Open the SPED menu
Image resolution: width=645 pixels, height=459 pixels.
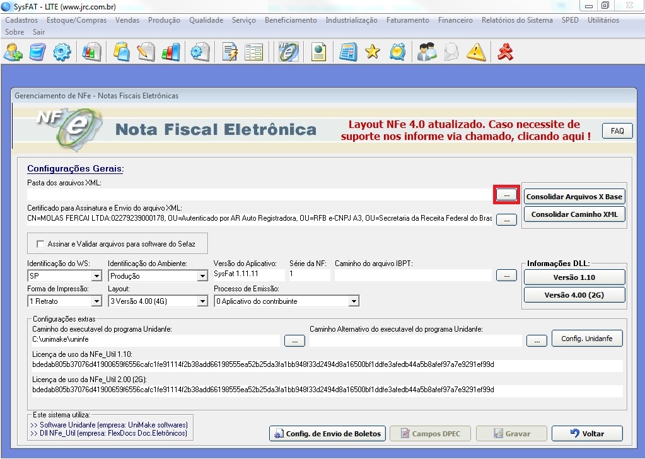coord(570,20)
